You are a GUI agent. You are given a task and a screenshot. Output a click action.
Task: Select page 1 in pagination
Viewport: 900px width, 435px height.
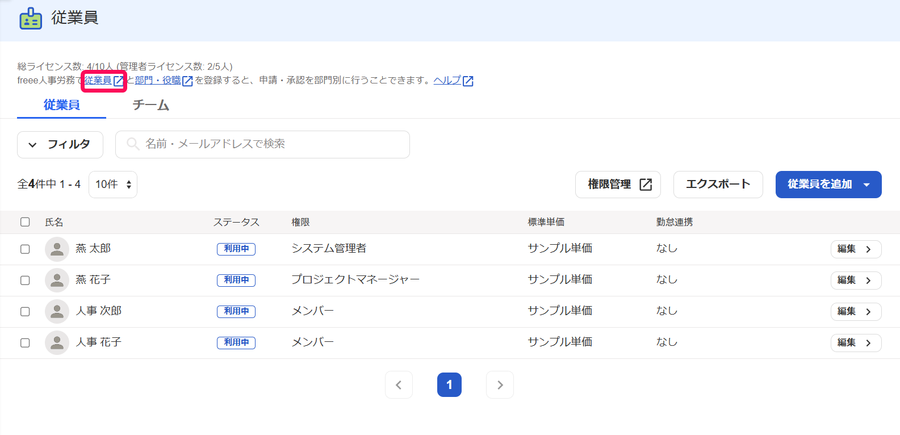pyautogui.click(x=449, y=385)
